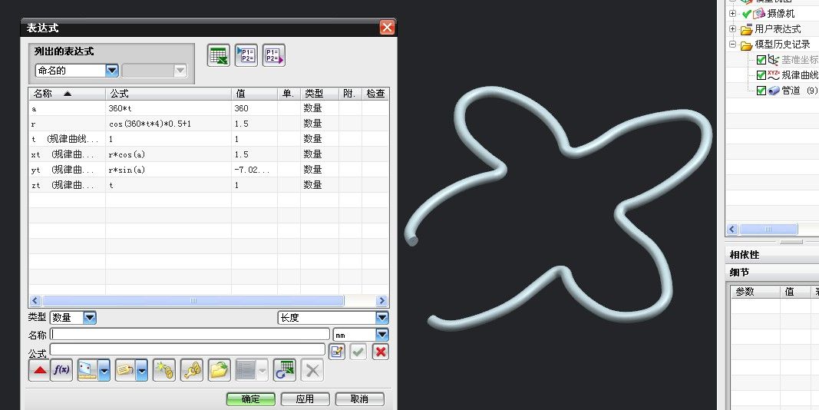Open the f(x) function insert button

tap(61, 370)
